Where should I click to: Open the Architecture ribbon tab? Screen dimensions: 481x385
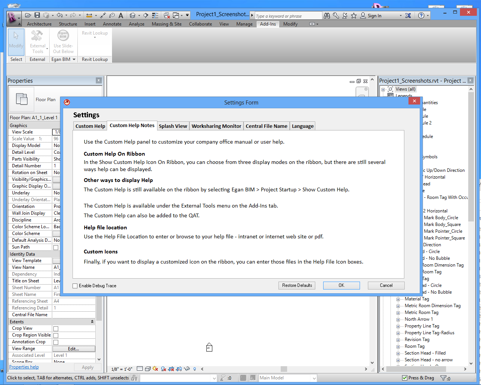39,24
